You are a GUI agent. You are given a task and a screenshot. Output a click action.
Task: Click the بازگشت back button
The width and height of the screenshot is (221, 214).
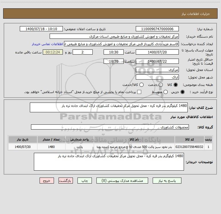(x=66, y=181)
